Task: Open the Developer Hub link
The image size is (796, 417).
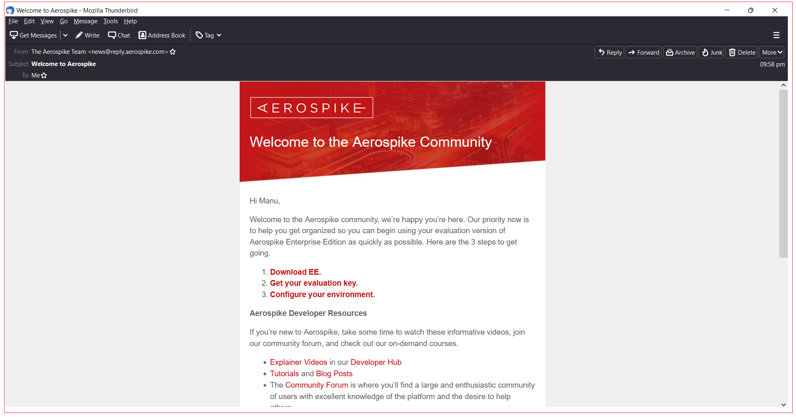Action: click(376, 362)
